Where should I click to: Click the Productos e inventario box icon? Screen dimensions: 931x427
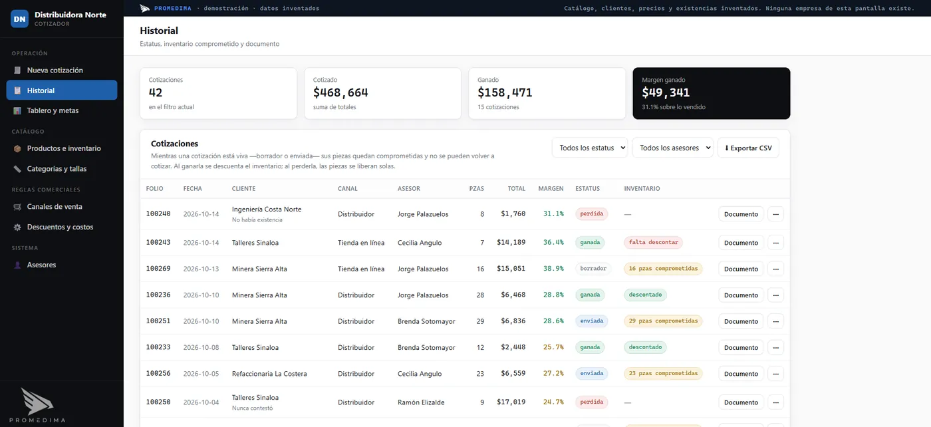pos(17,148)
